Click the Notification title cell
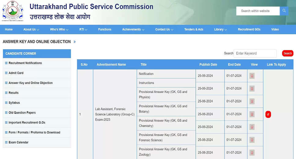Viewport: 296px width, 159px height. click(x=166, y=74)
